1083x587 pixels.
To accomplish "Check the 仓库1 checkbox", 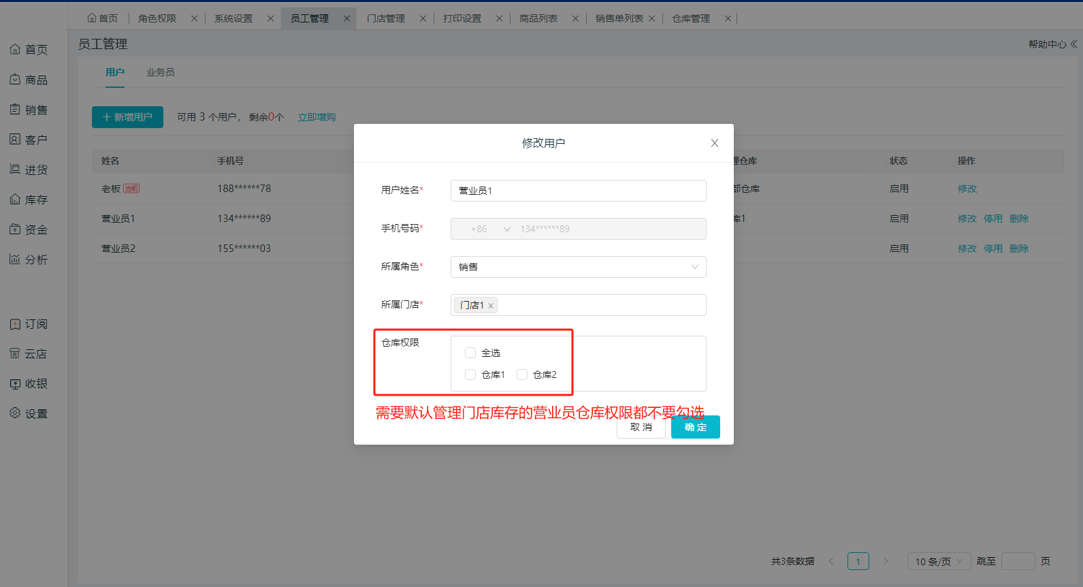I will pos(470,375).
